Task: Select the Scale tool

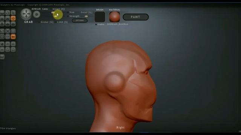Action: click(13, 13)
